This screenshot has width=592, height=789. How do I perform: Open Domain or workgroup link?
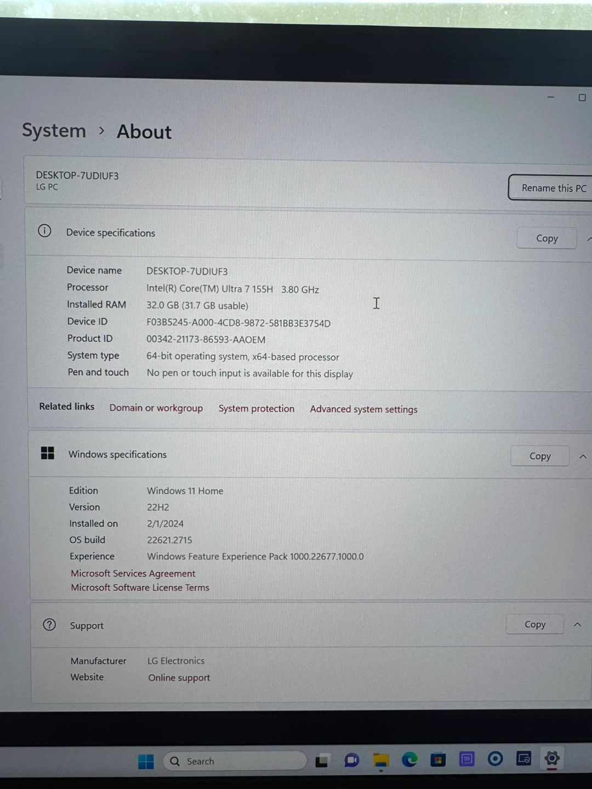coord(156,408)
